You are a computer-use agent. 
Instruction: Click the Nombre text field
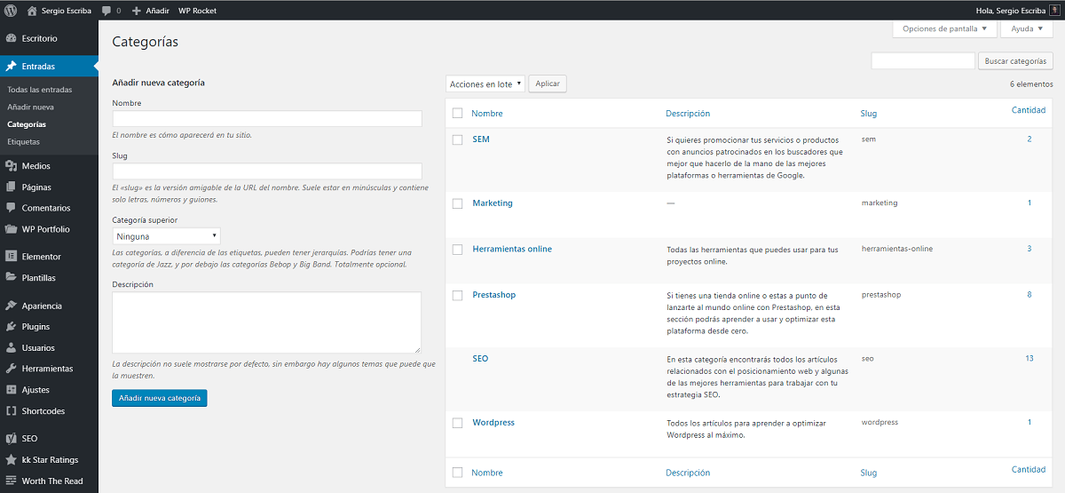click(266, 119)
